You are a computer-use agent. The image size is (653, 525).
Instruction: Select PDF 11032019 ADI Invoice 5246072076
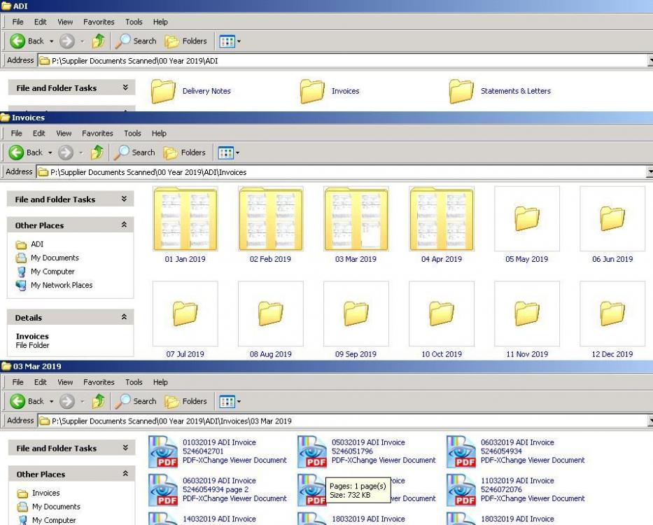(x=516, y=489)
